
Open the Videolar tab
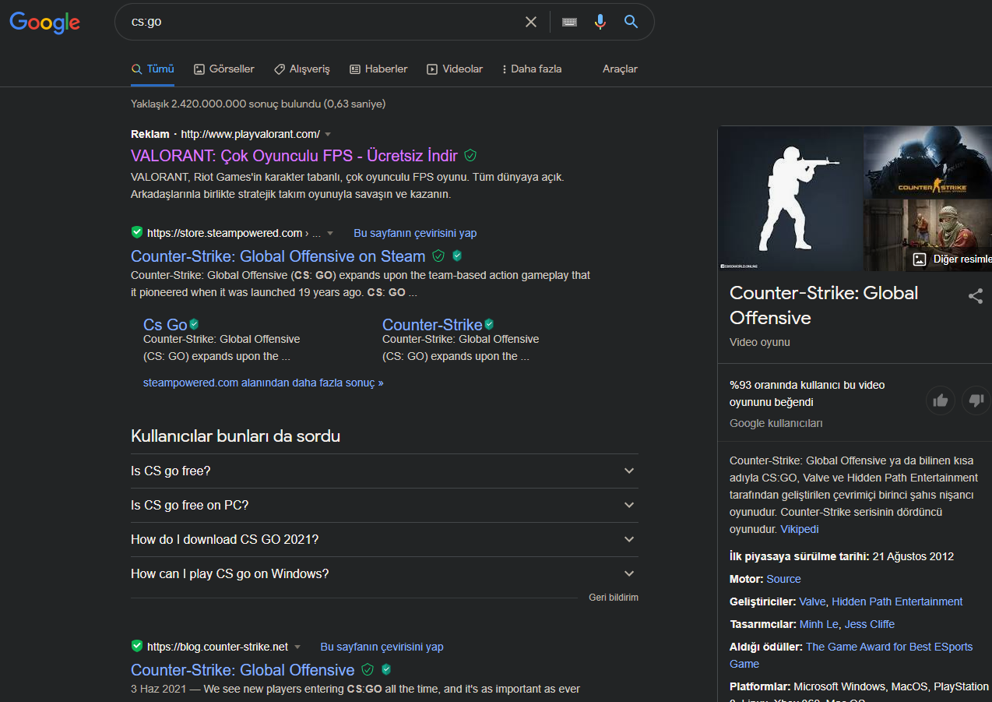pyautogui.click(x=455, y=69)
